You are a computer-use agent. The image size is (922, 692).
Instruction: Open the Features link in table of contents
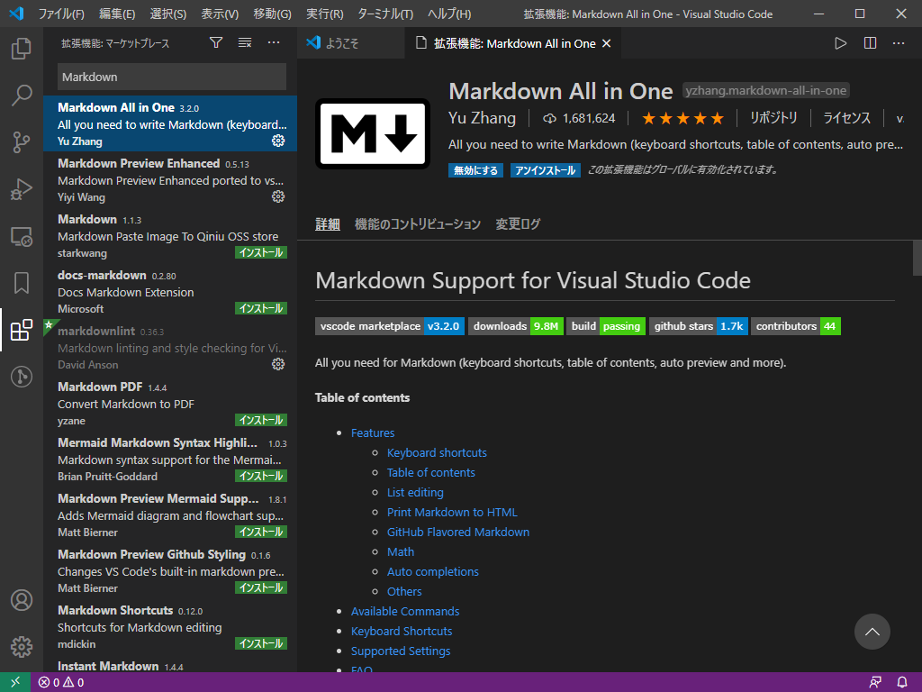point(373,433)
